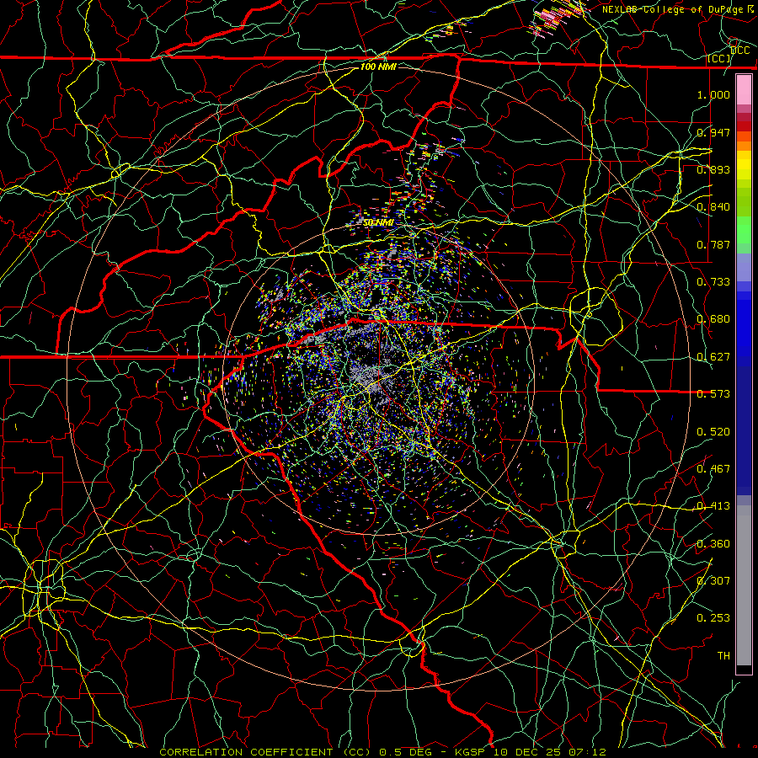Click the 0.360 legend value
This screenshot has width=758, height=758.
tap(713, 544)
